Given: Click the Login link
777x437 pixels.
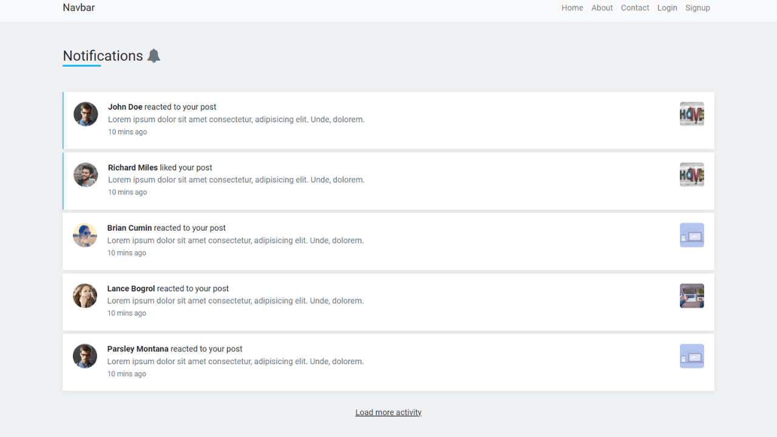Looking at the screenshot, I should 667,8.
